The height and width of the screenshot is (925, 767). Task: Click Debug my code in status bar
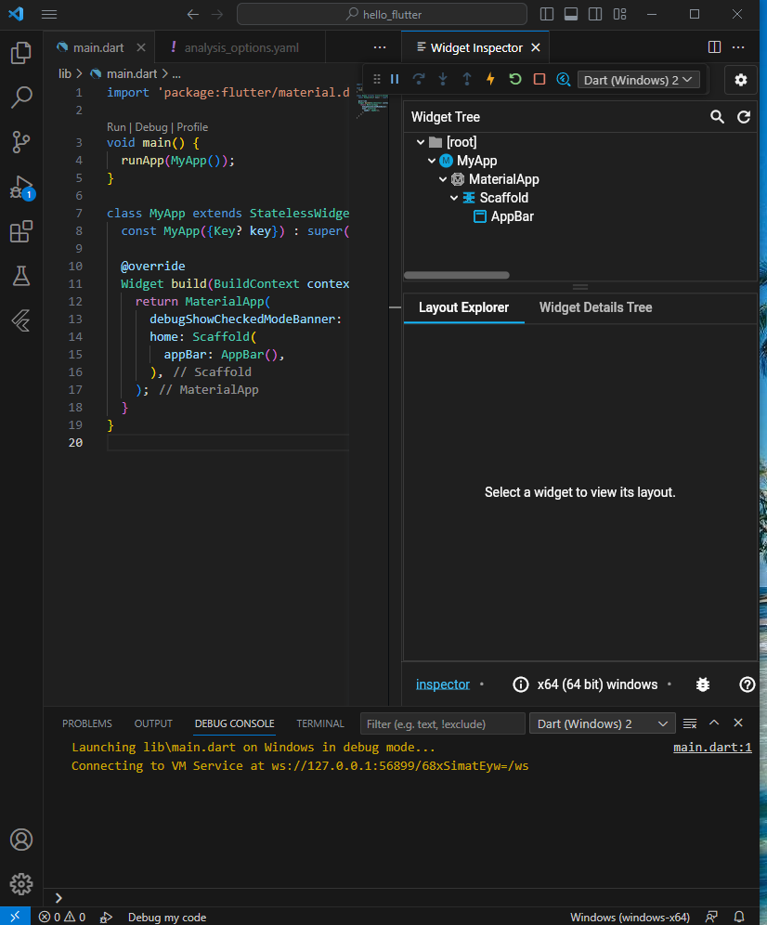point(167,918)
